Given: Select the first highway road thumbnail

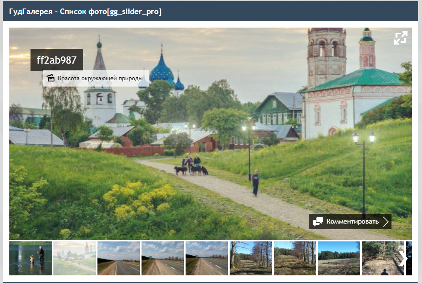Looking at the screenshot, I should pyautogui.click(x=119, y=258).
